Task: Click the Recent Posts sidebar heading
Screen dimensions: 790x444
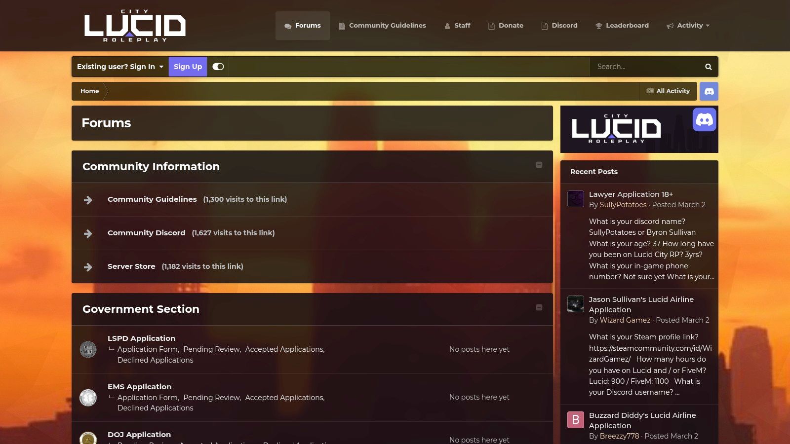Action: click(593, 172)
